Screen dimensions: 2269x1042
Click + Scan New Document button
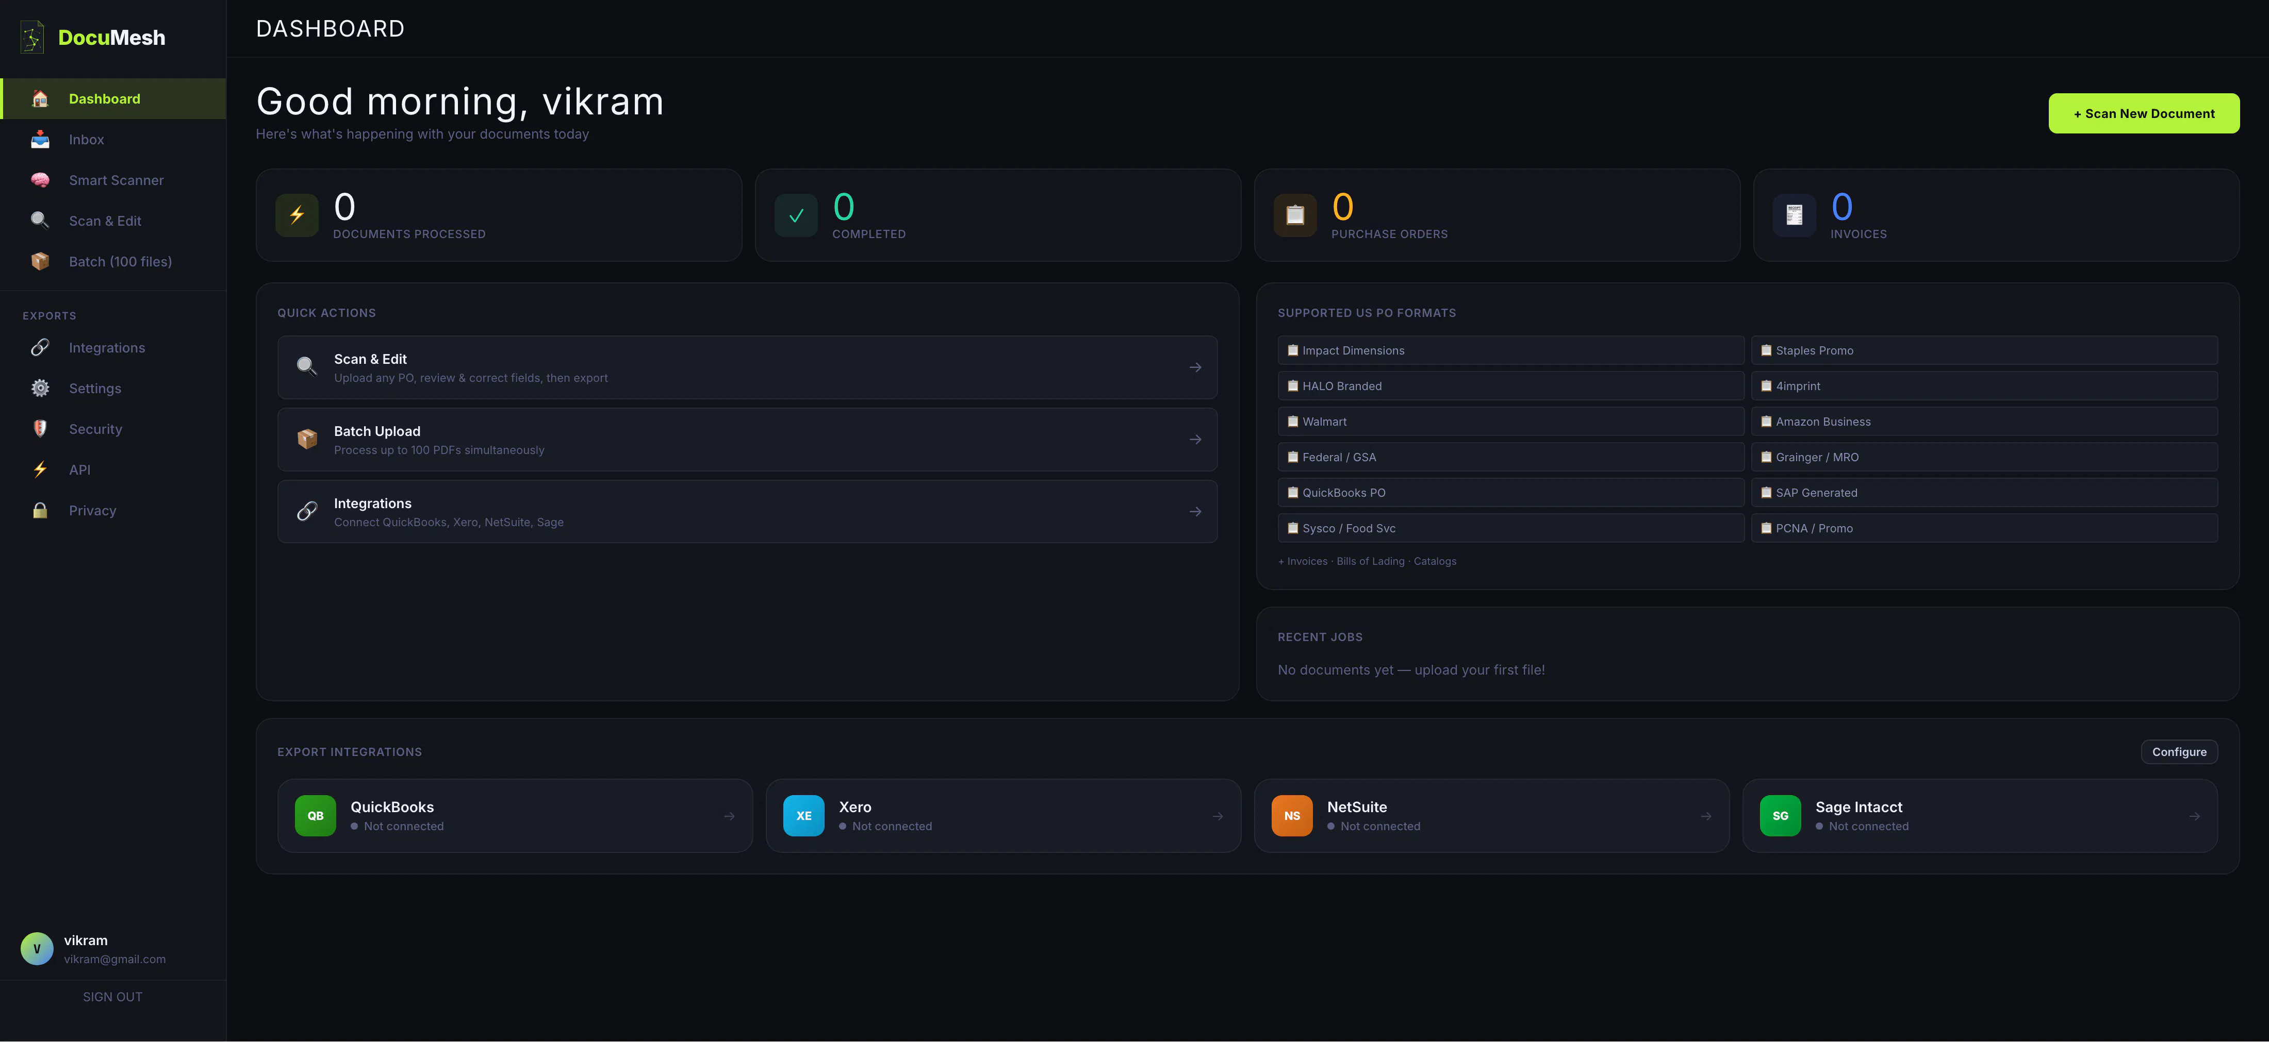point(2143,113)
